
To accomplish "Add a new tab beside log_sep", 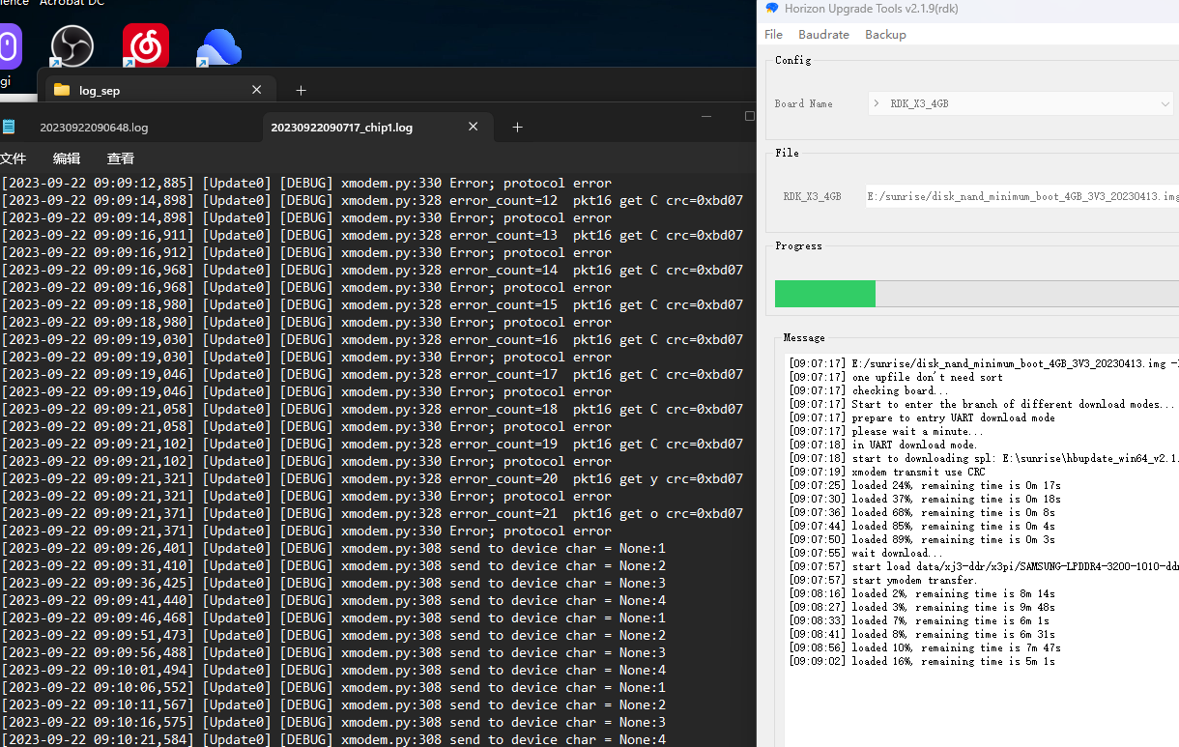I will tap(301, 90).
